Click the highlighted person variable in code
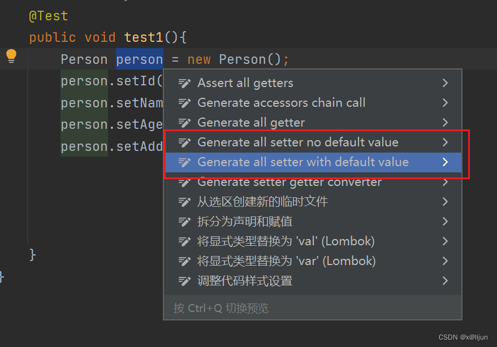497x347 pixels. click(140, 59)
